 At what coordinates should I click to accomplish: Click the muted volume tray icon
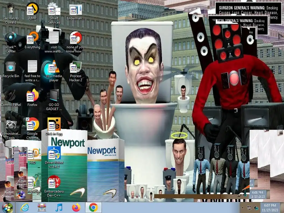(x=256, y=208)
